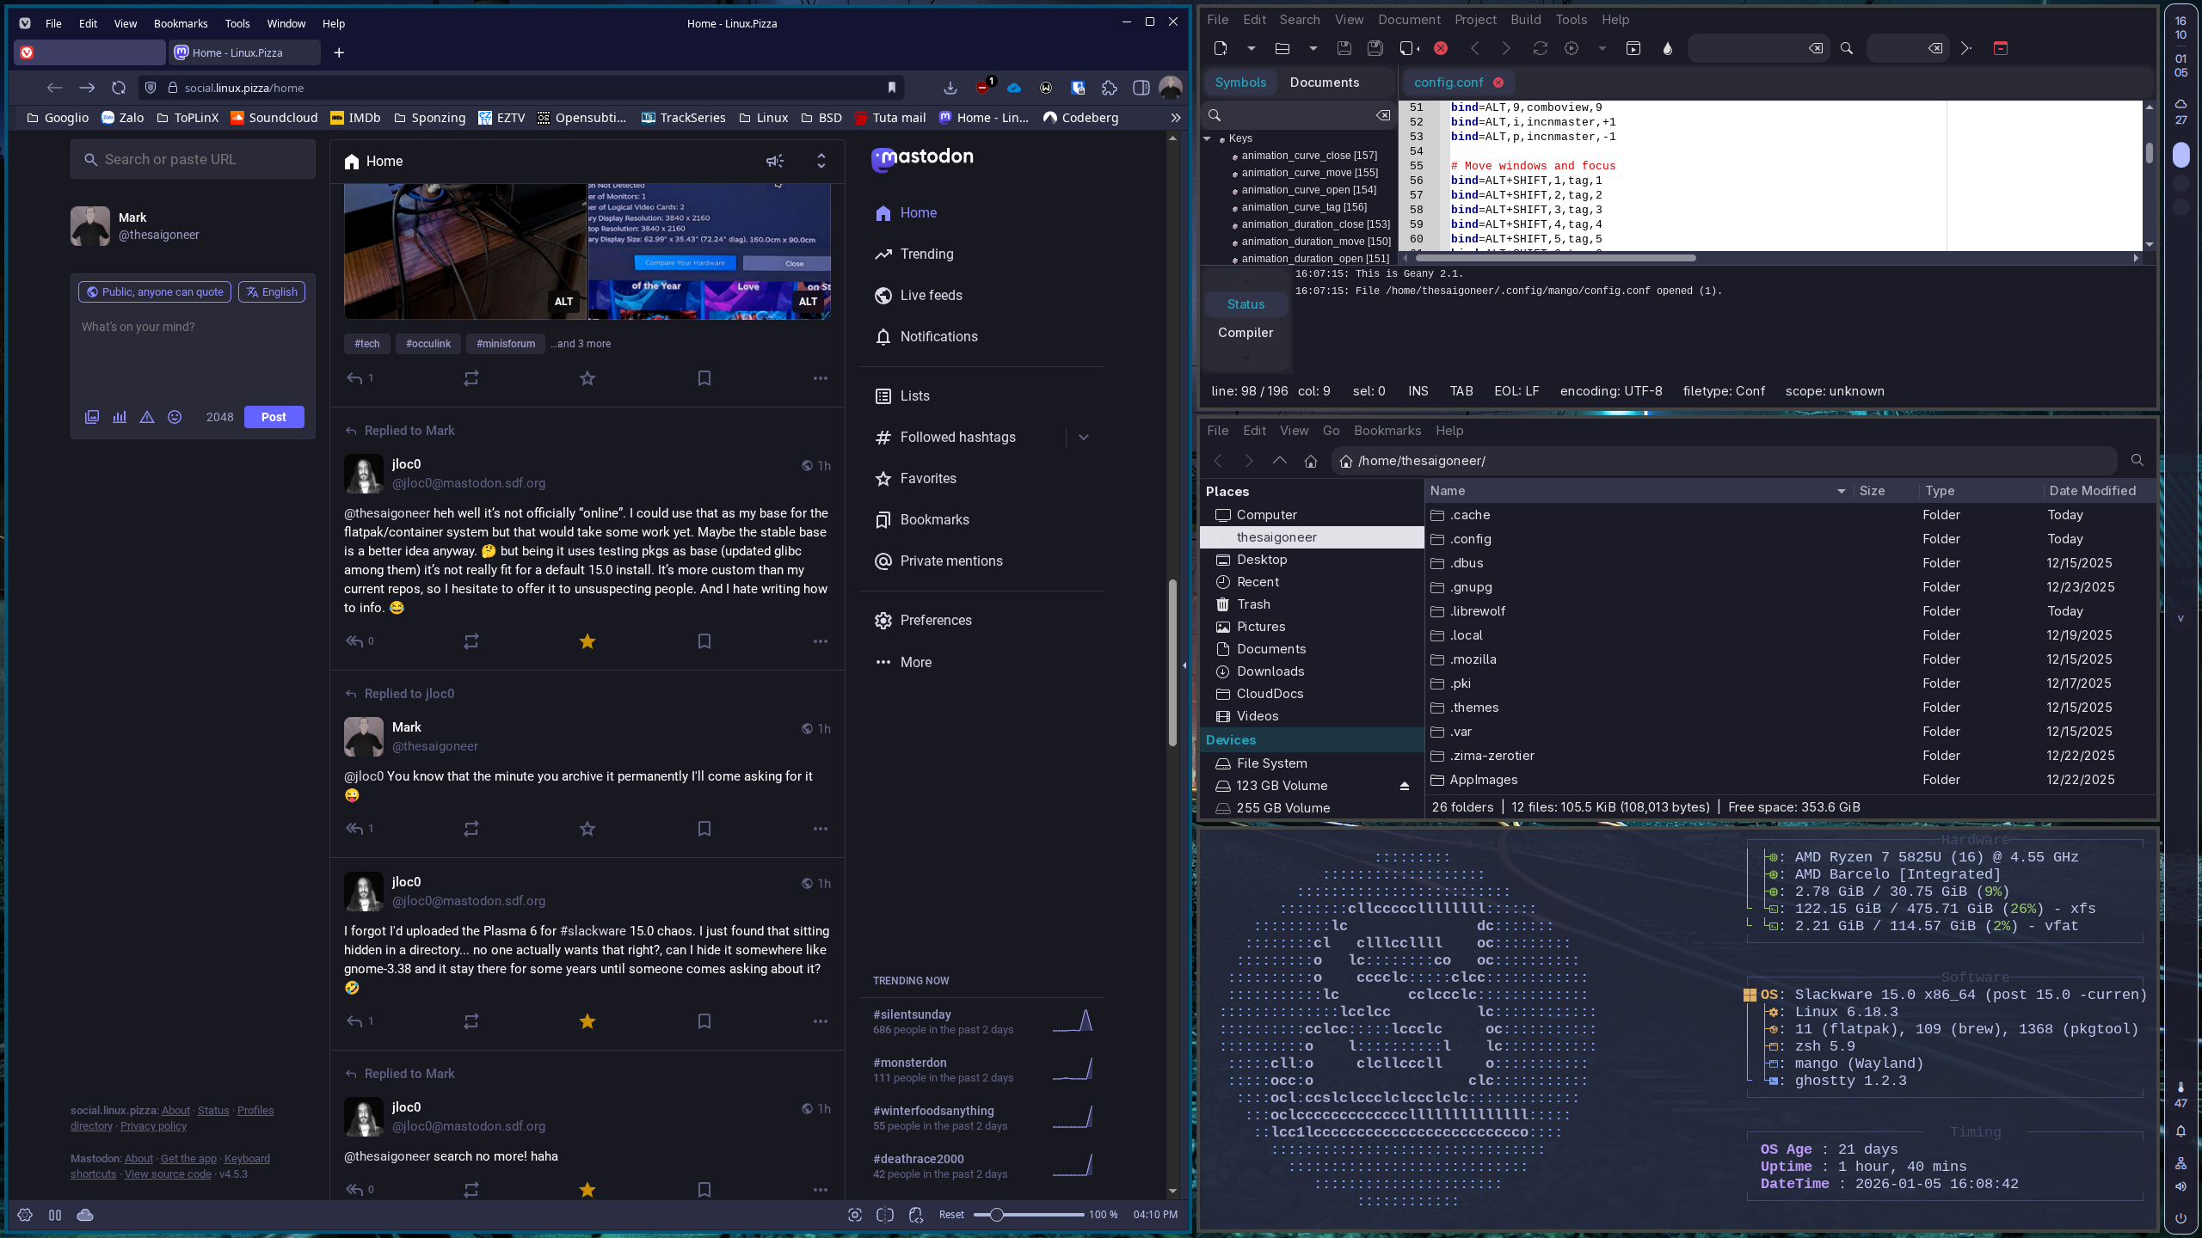Boost jloc0's flatpak container post
This screenshot has height=1238, width=2202.
pos(471,641)
